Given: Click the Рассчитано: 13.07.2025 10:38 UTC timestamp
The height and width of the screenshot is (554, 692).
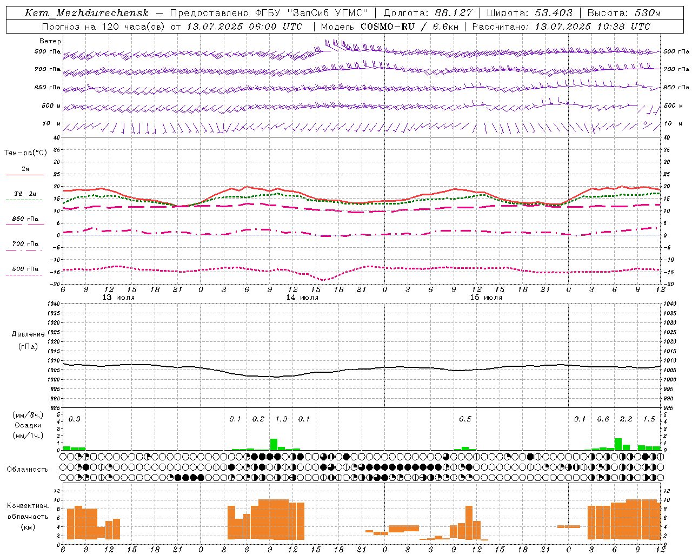Looking at the screenshot, I should click(561, 27).
